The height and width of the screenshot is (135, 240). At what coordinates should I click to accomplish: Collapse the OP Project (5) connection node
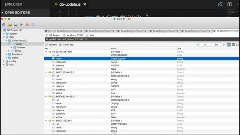click(1, 30)
